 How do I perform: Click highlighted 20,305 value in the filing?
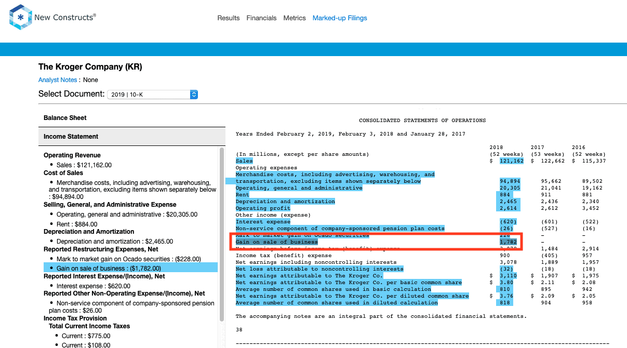(x=510, y=188)
